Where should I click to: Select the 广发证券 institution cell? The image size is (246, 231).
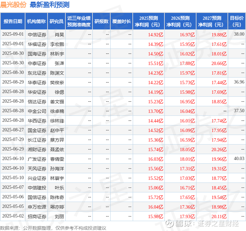[x=37, y=159]
